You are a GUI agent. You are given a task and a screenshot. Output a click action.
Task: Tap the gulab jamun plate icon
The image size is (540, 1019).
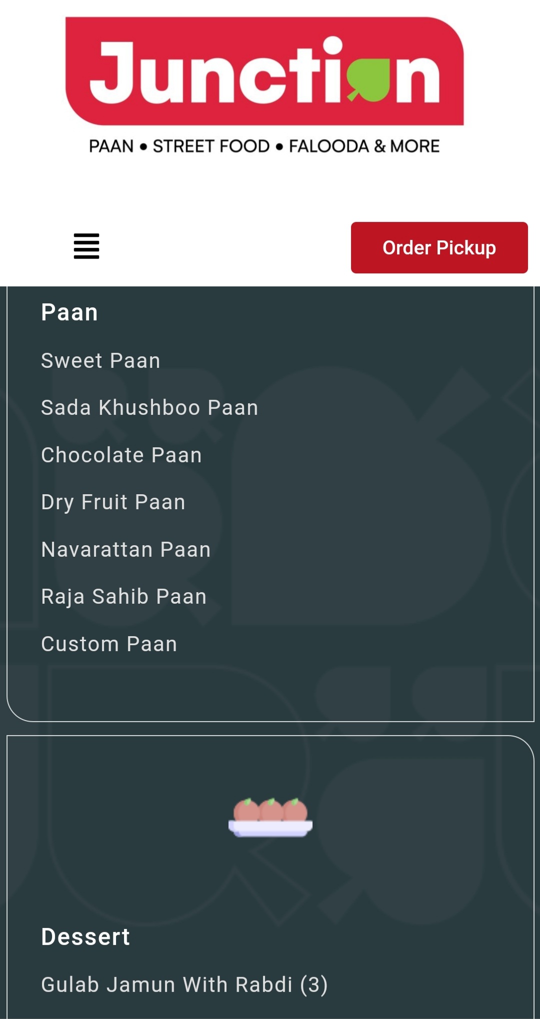pos(270,818)
